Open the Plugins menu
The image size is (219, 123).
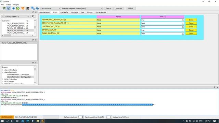pyautogui.click(x=16, y=4)
